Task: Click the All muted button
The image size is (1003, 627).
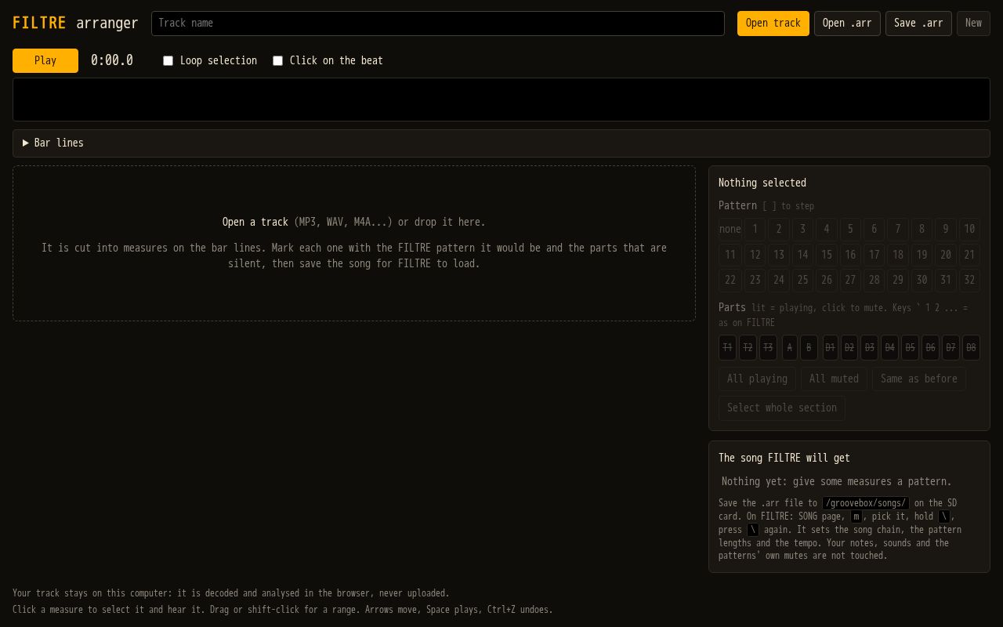Action: pyautogui.click(x=834, y=379)
